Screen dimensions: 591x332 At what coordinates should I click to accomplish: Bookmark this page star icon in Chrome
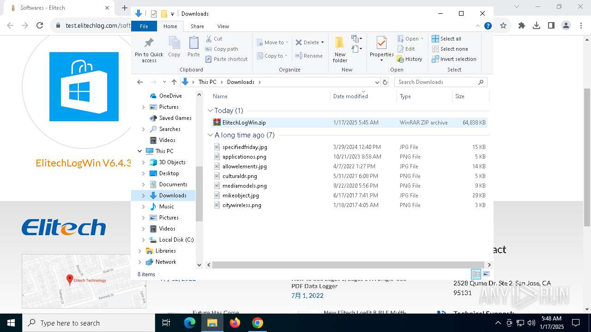pyautogui.click(x=503, y=26)
